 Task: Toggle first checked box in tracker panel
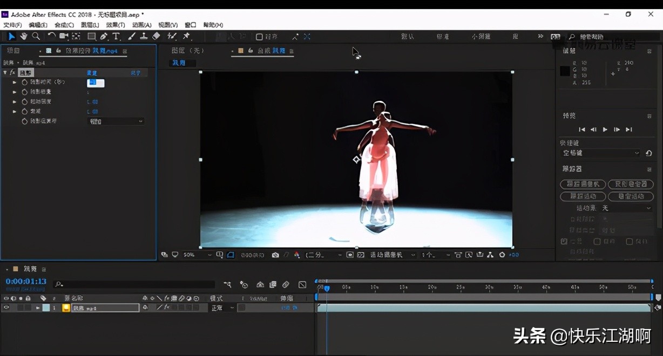[x=564, y=242]
